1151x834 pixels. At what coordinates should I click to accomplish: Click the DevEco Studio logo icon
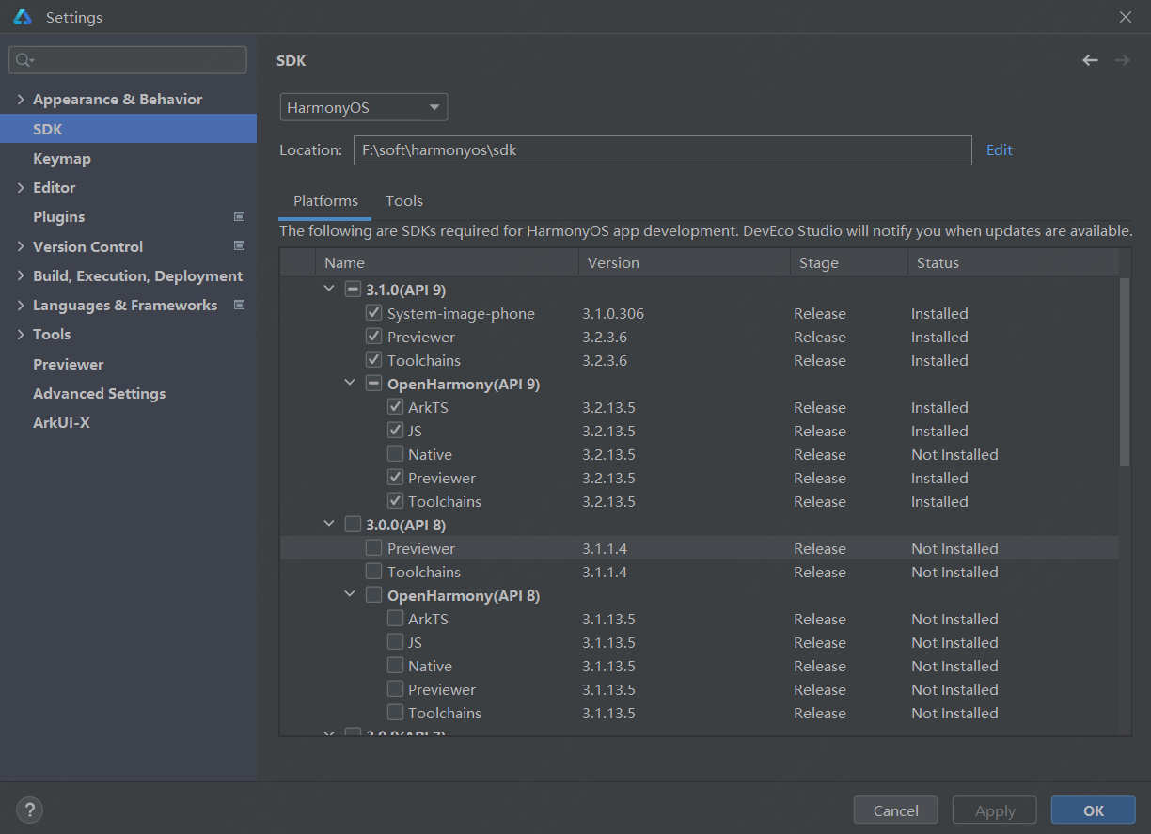point(23,17)
